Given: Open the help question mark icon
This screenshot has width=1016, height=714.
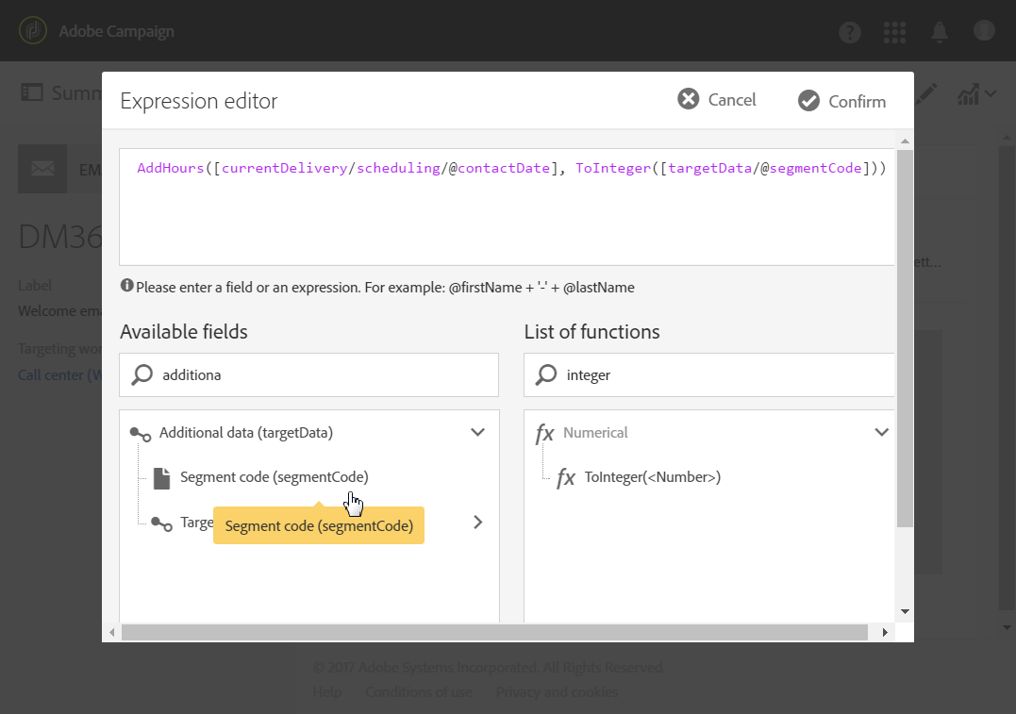Looking at the screenshot, I should (x=850, y=32).
